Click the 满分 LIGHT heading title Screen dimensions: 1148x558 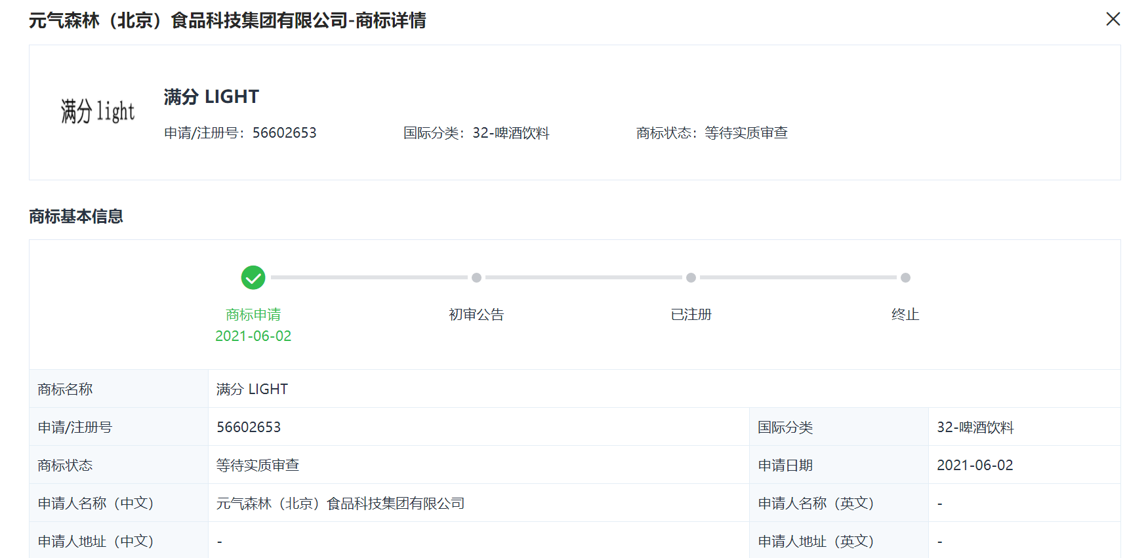tap(211, 97)
